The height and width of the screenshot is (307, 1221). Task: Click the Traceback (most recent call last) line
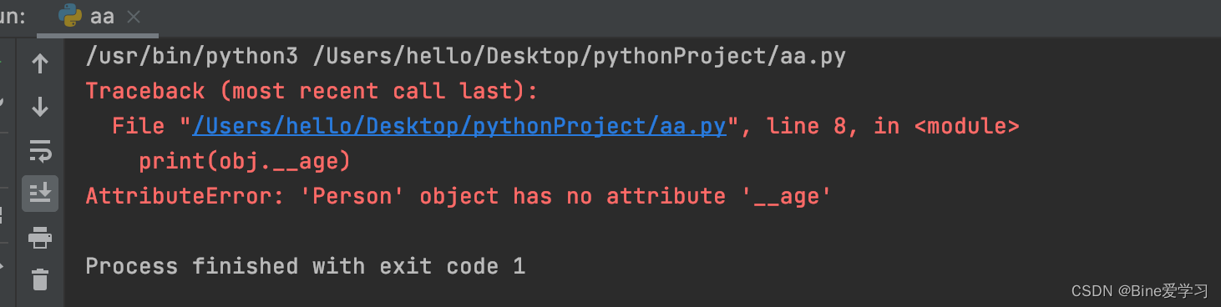(312, 91)
